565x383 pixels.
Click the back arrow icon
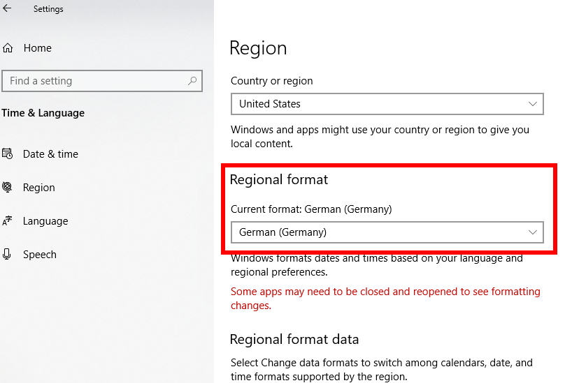(7, 8)
